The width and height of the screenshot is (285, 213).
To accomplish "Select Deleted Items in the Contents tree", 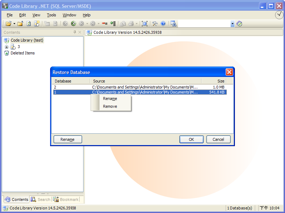I will [23, 53].
